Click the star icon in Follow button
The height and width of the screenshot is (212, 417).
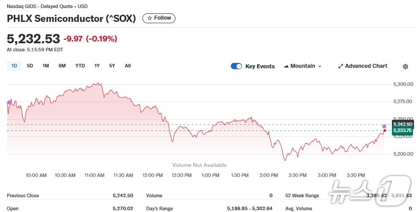[x=150, y=18]
